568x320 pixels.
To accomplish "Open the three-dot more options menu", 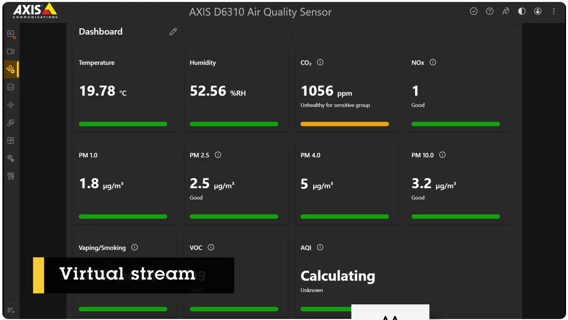I will [554, 11].
